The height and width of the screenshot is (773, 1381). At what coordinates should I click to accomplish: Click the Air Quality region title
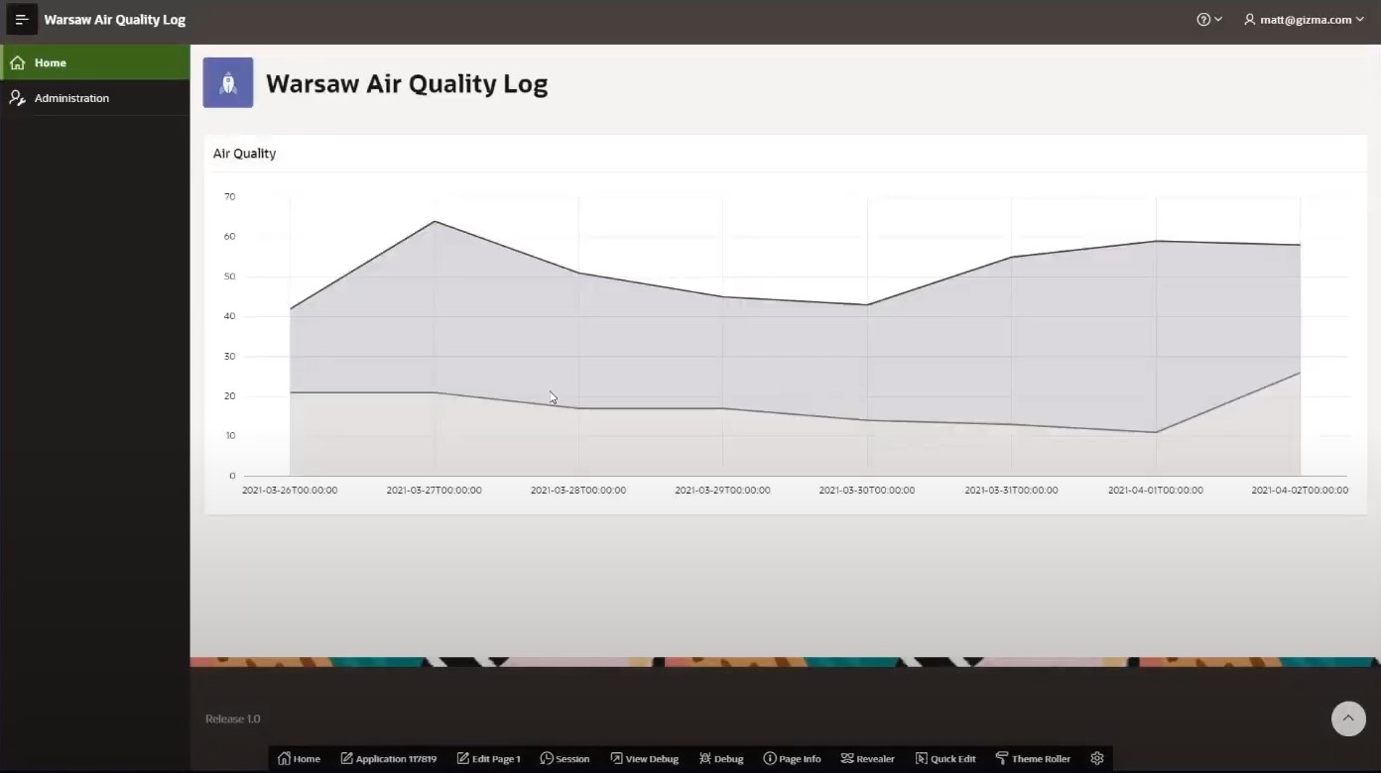(245, 154)
